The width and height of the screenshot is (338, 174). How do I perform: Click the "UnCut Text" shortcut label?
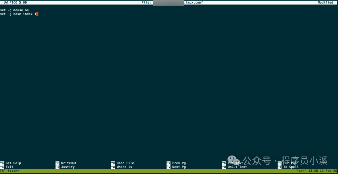(237, 167)
